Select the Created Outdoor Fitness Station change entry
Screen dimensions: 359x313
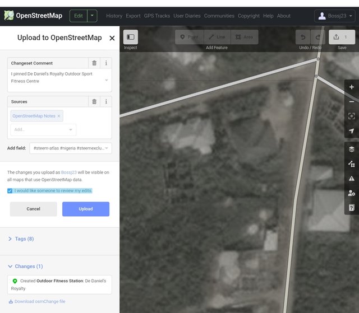pyautogui.click(x=59, y=284)
